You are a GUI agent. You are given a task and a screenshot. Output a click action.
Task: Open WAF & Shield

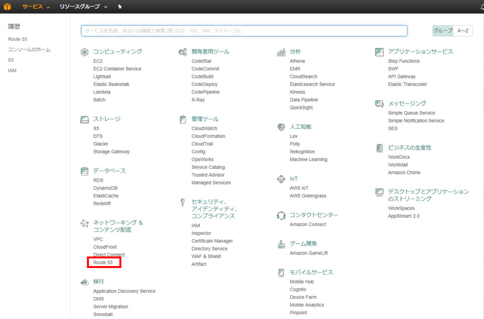pos(206,256)
